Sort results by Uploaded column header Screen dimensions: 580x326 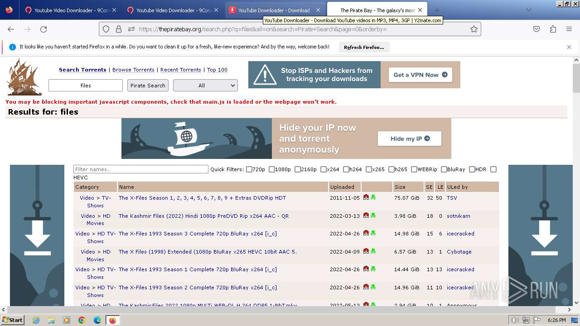(x=342, y=187)
